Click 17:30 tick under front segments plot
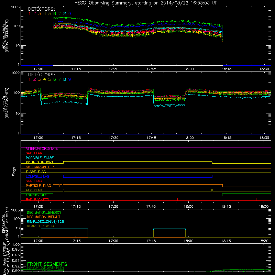 pos(114,69)
